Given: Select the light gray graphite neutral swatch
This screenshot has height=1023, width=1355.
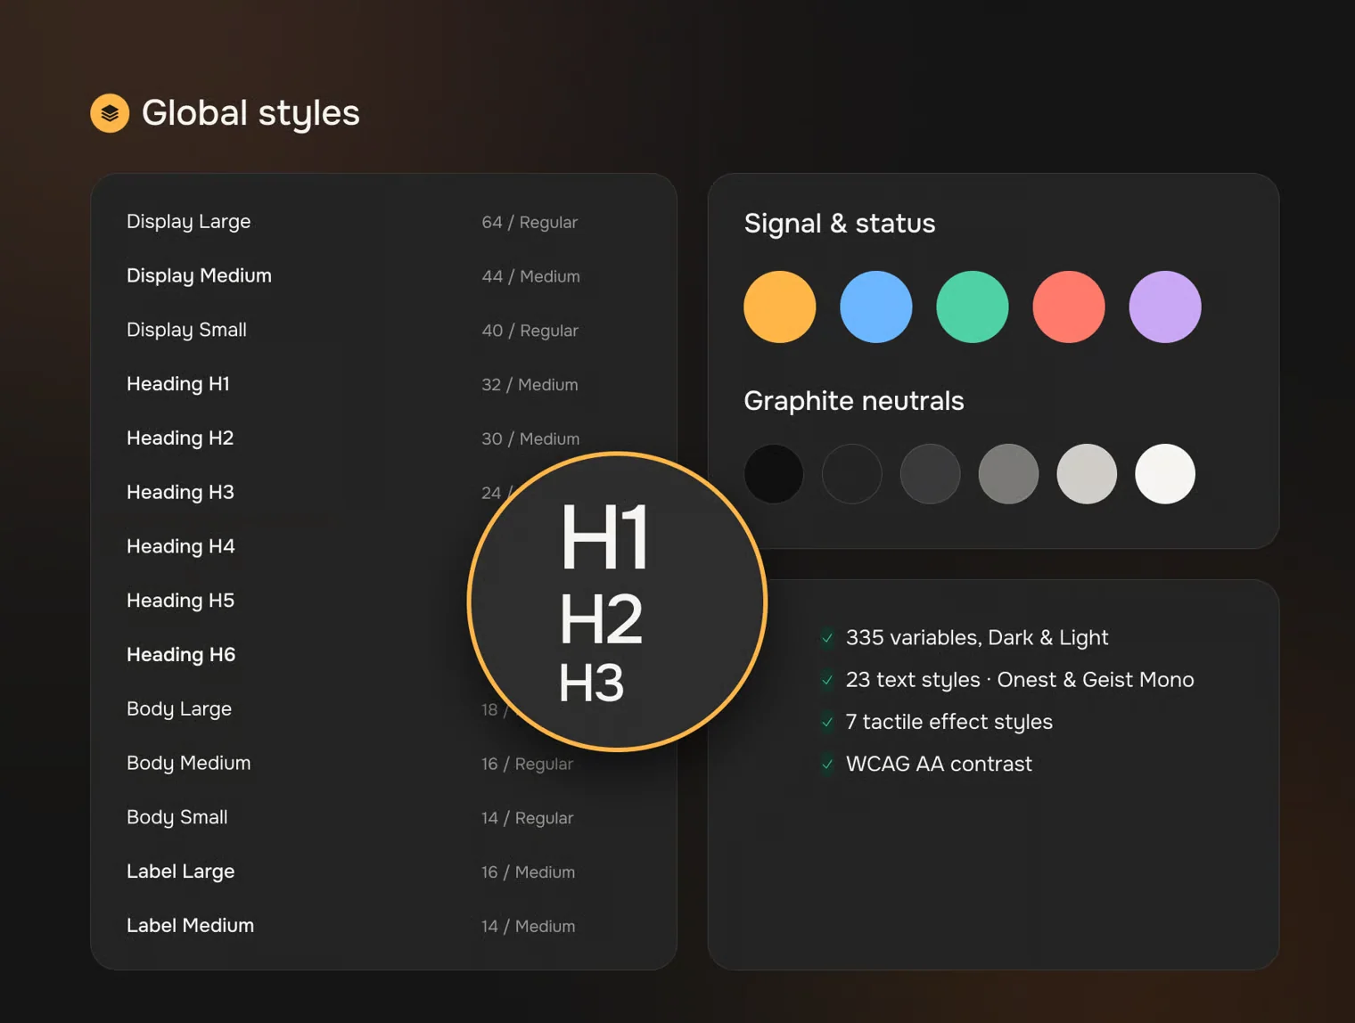Looking at the screenshot, I should coord(1087,474).
